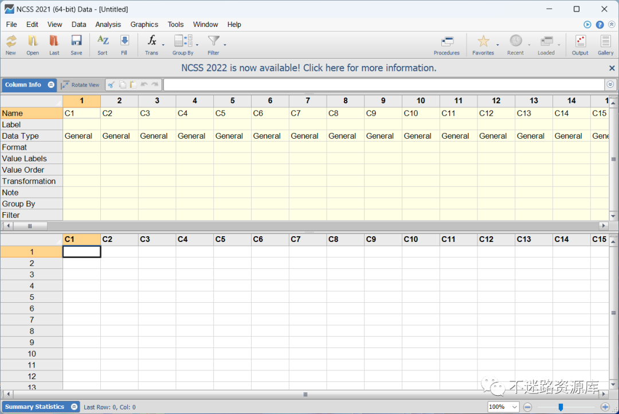
Task: Select the Value Labels row header
Action: (32, 158)
